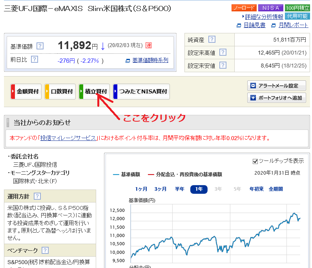Click new-window icon beside 基準価額時系列
This screenshot has height=268, width=312.
[128, 61]
